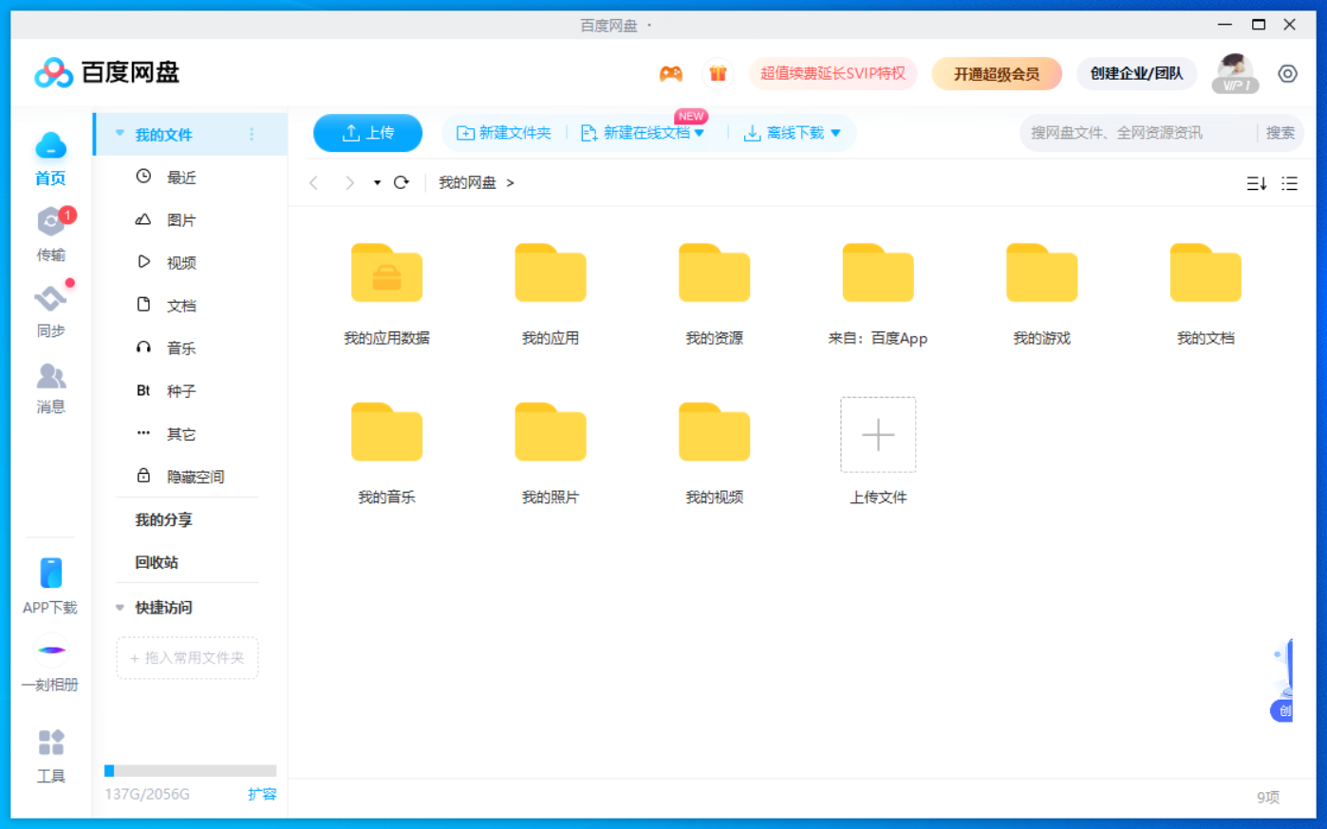The image size is (1327, 829).
Task: Select the 同步 sync icon
Action: [49, 299]
